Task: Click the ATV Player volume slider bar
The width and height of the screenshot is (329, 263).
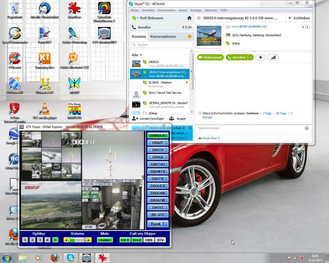Action: point(77,240)
